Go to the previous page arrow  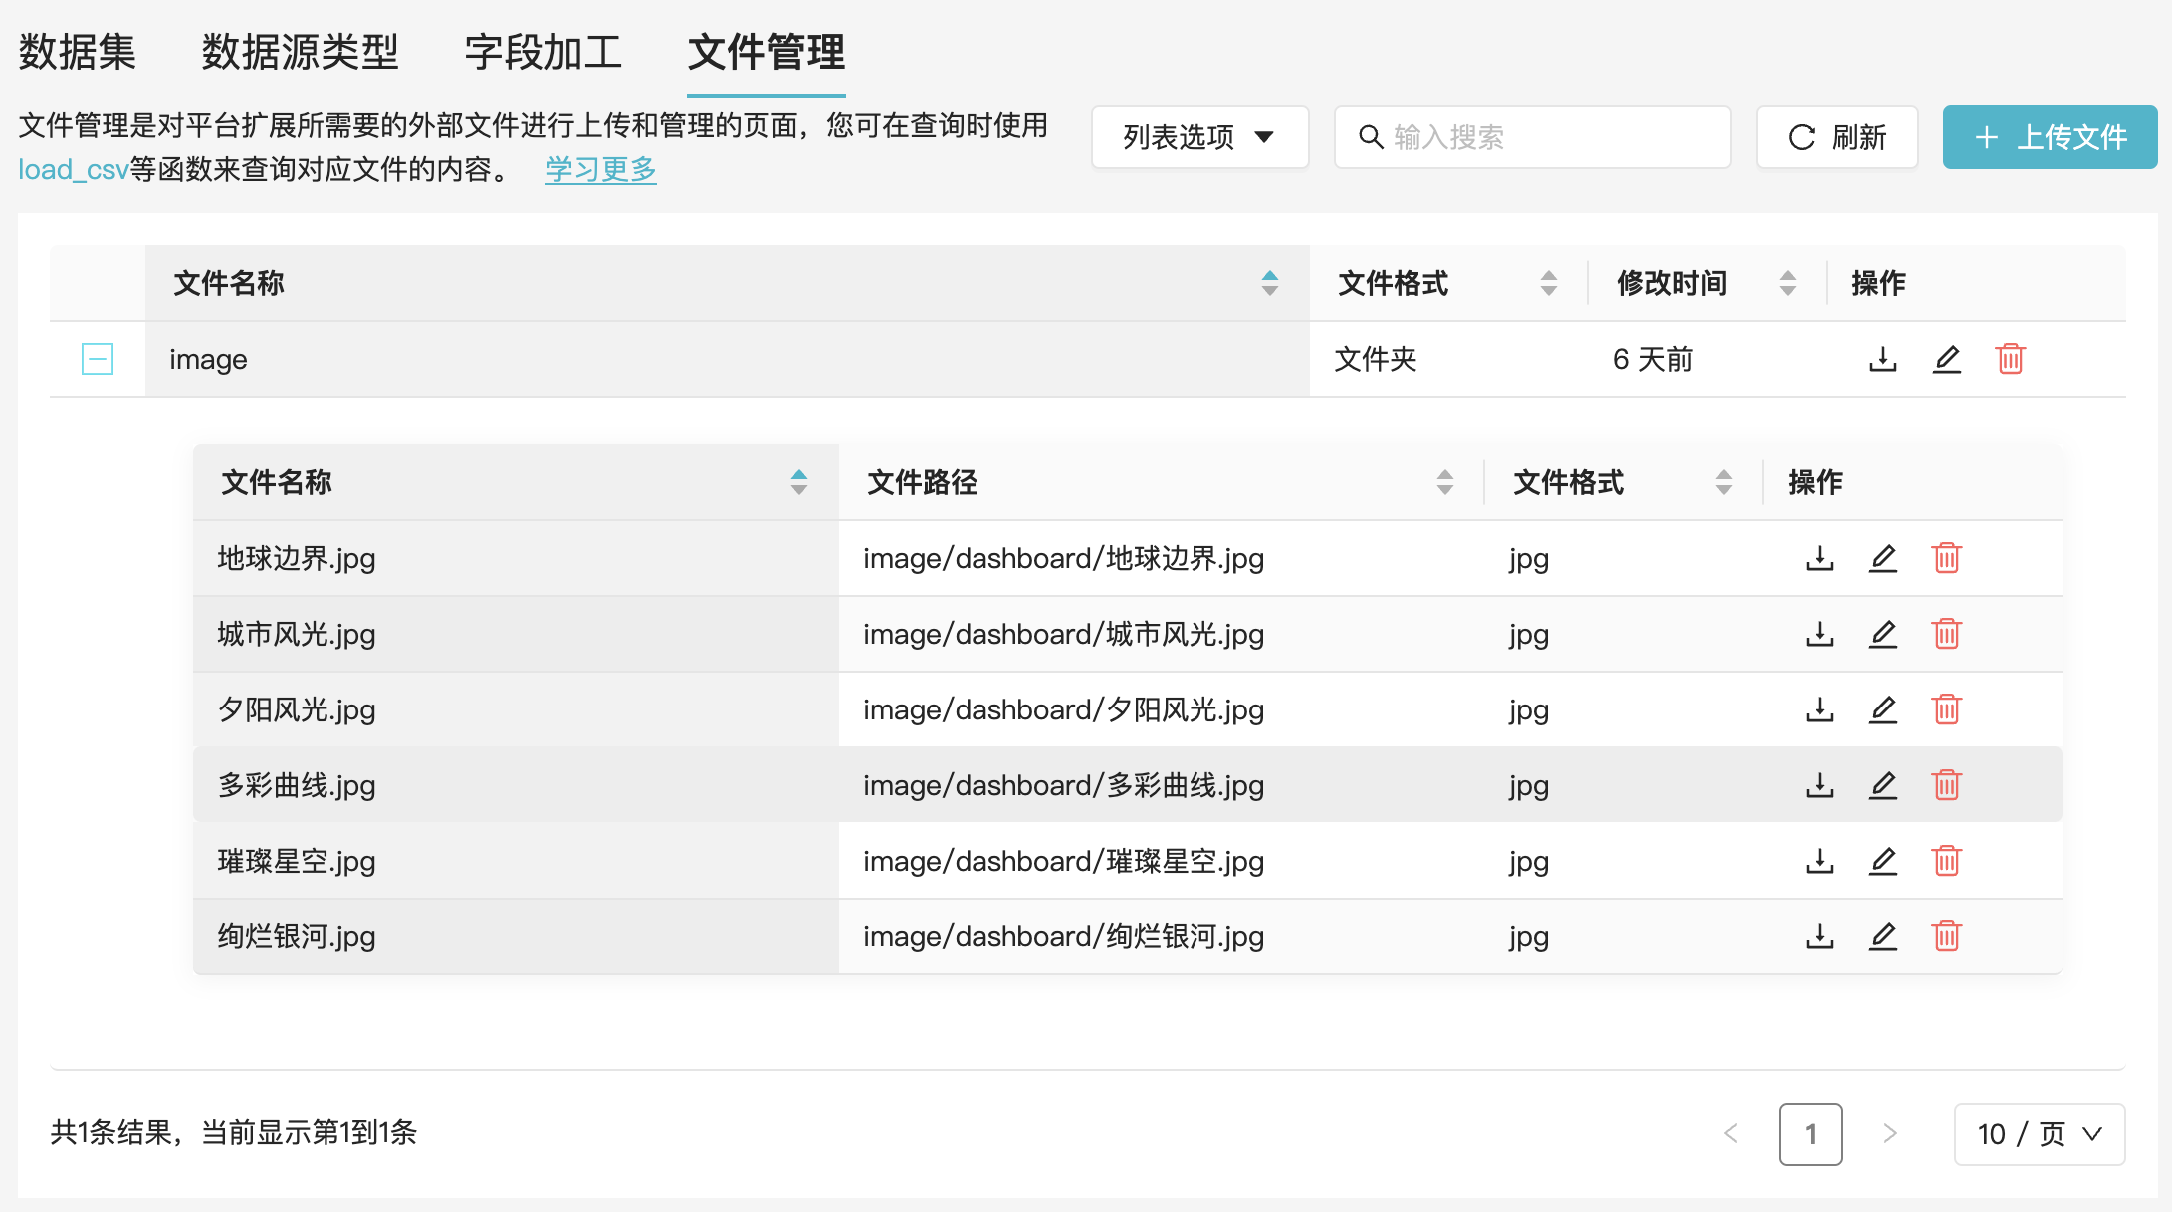[x=1731, y=1134]
